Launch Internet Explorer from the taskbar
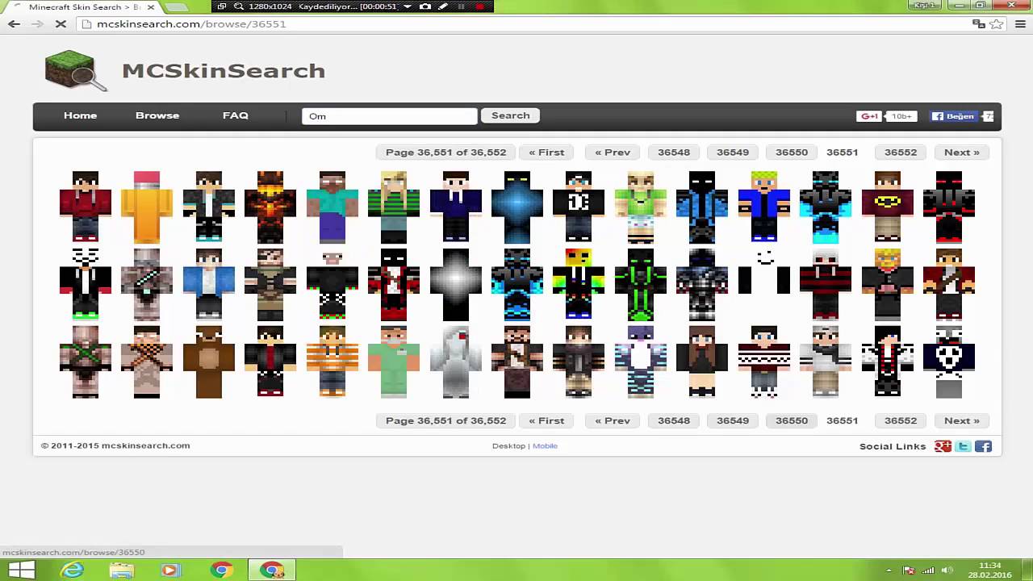Image resolution: width=1033 pixels, height=581 pixels. (73, 571)
